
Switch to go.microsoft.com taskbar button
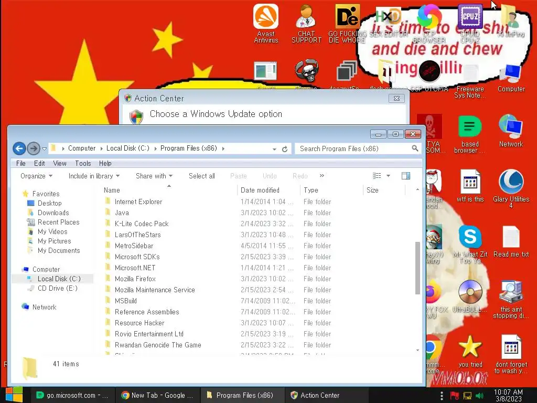coord(72,395)
